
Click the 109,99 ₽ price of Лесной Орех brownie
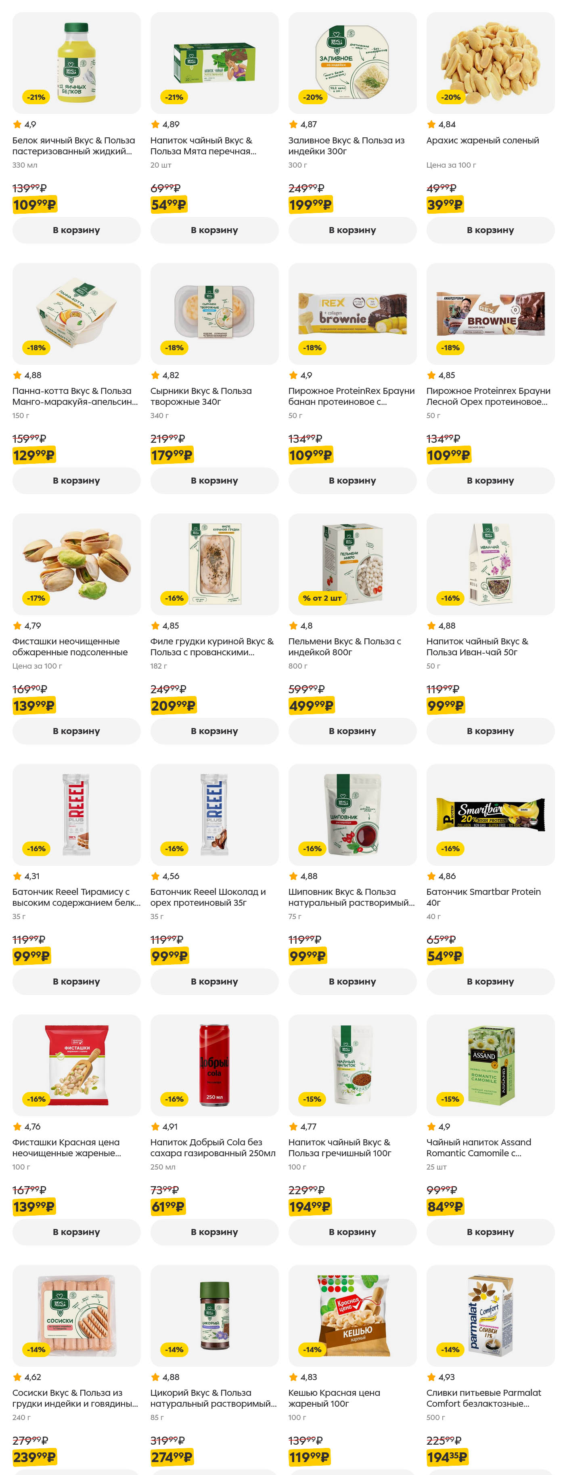tap(448, 456)
